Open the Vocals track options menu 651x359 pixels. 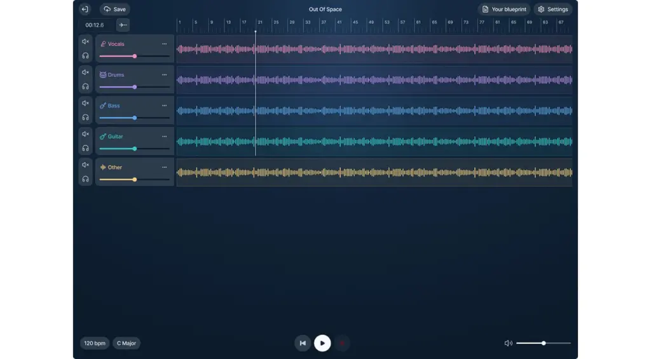(165, 44)
